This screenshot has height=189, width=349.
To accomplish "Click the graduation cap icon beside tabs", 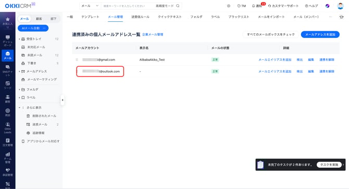I will click(x=341, y=17).
